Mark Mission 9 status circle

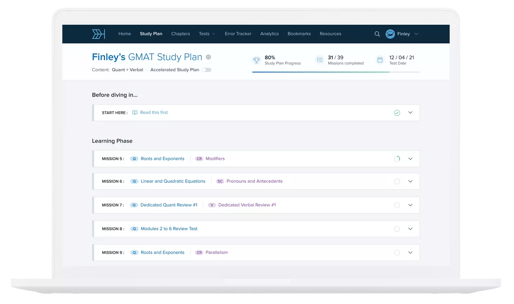click(x=397, y=253)
